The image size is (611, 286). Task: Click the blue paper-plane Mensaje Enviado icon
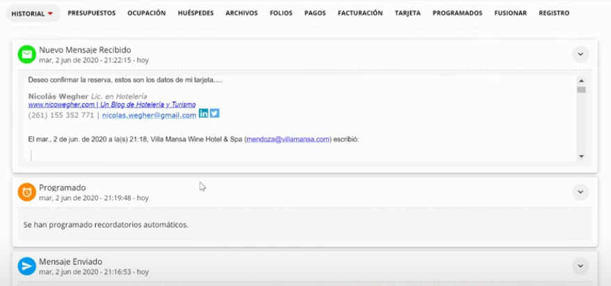coord(27,266)
